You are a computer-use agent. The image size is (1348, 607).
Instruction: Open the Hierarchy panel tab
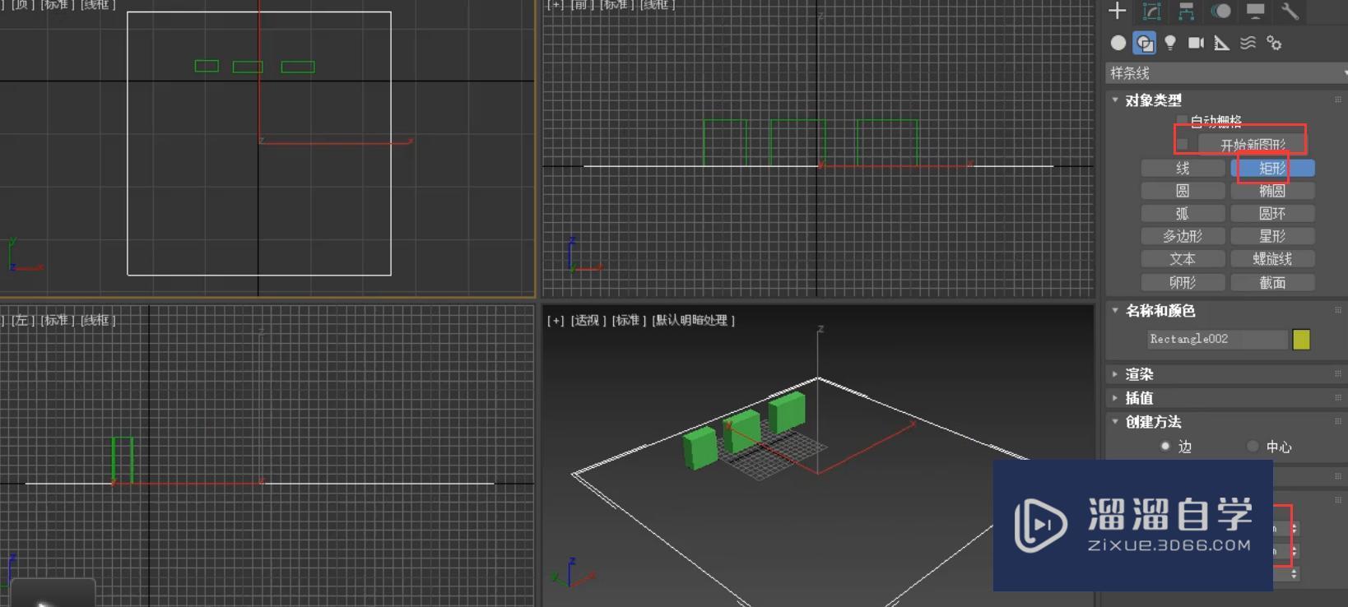(x=1186, y=11)
